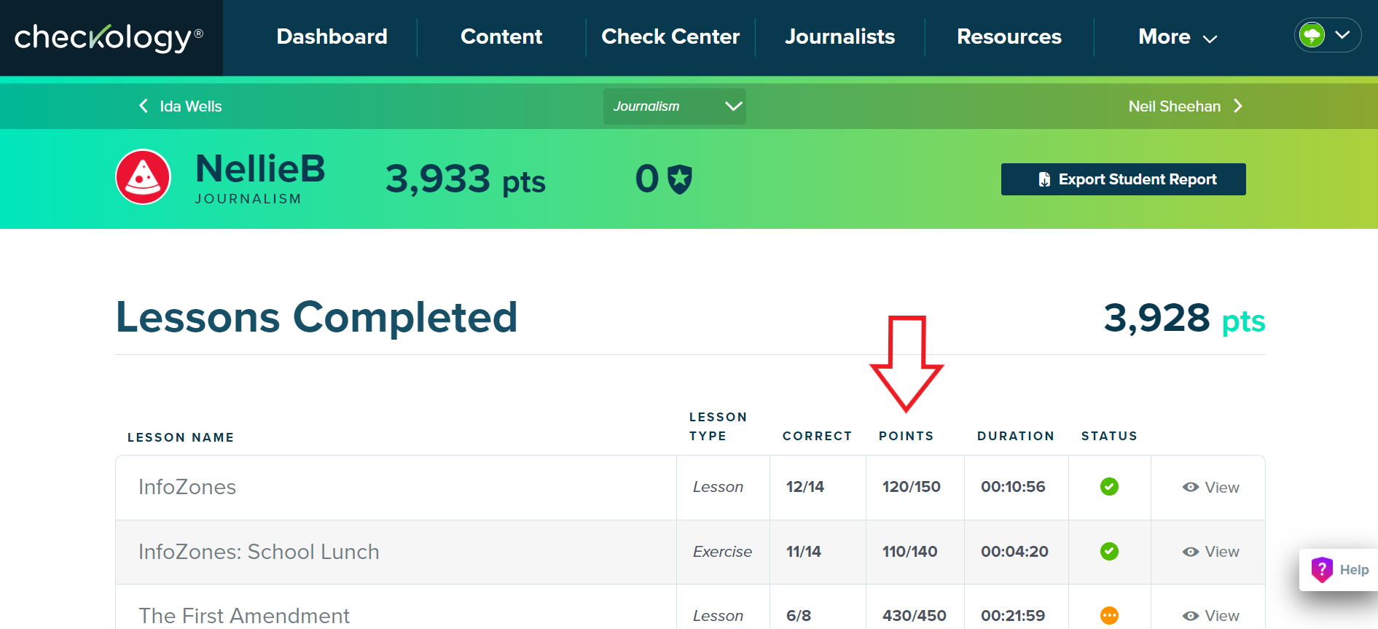Viewport: 1378px width, 629px height.
Task: Open the Dashboard tab
Action: [x=332, y=37]
